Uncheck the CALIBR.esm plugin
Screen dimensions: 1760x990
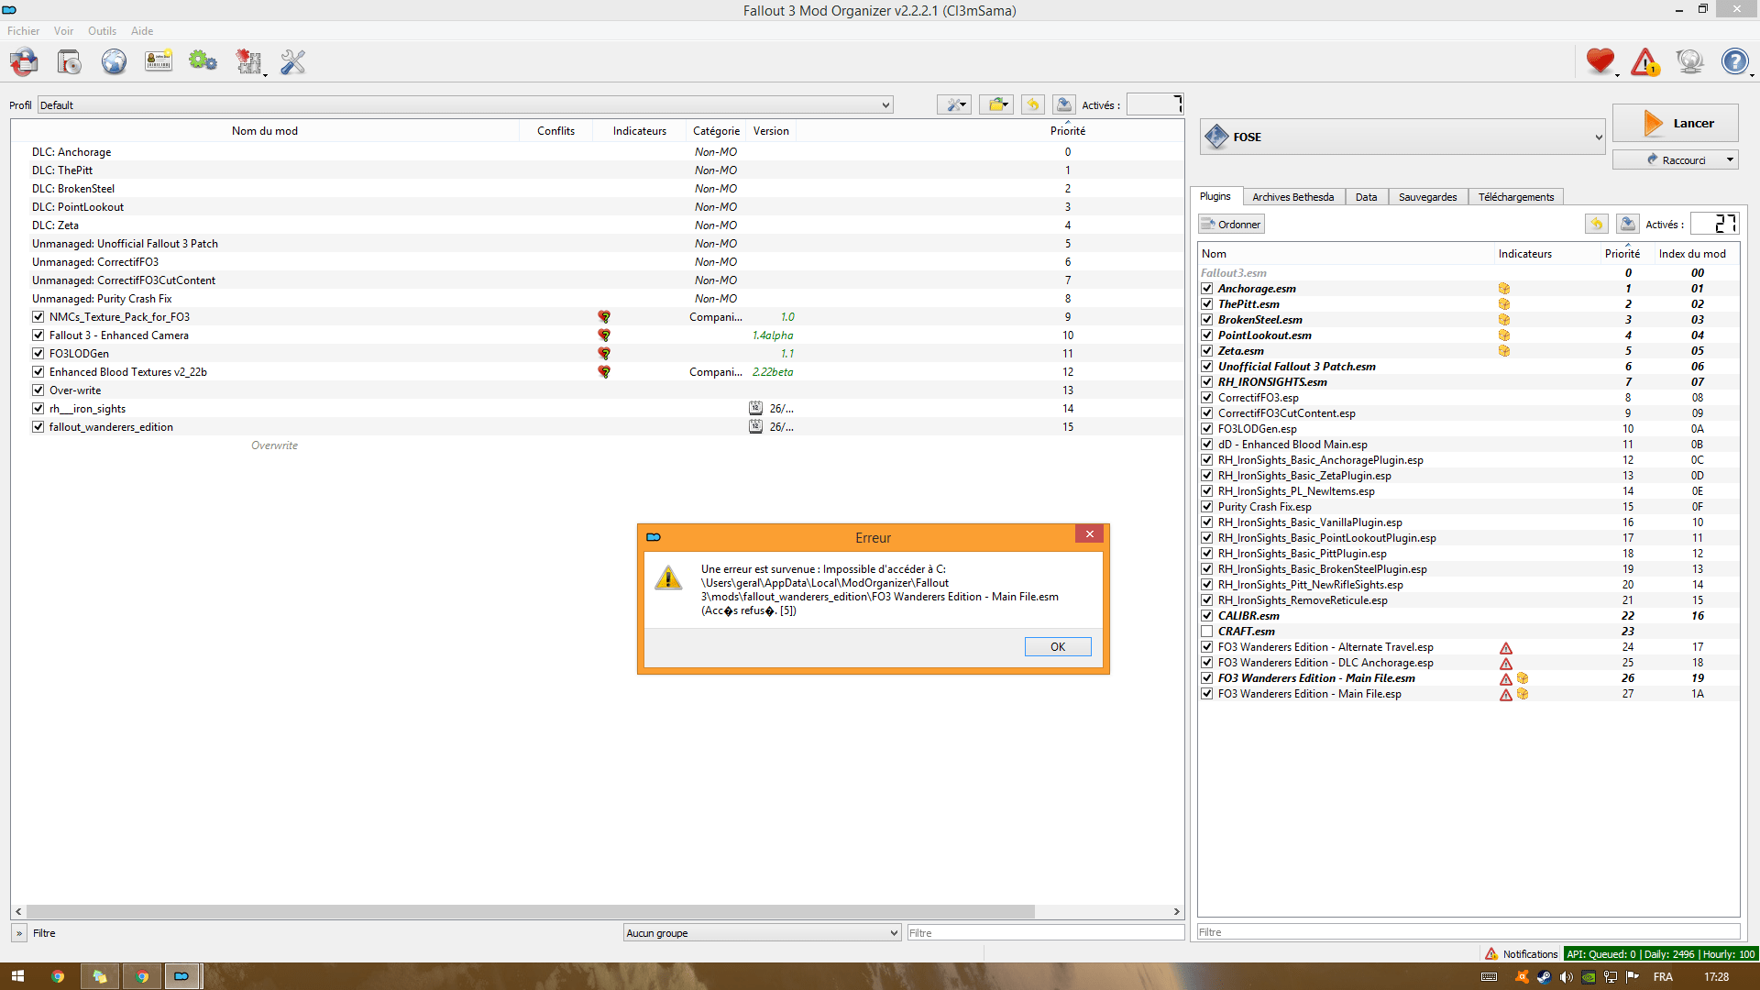(x=1207, y=616)
